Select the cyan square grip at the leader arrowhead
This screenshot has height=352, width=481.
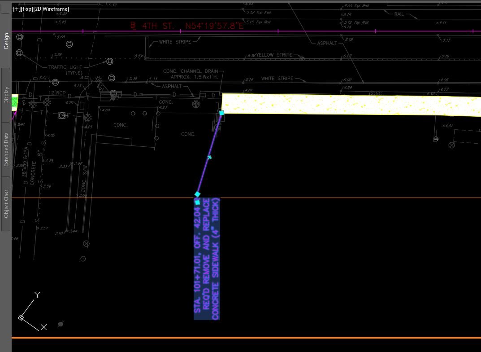pos(221,113)
